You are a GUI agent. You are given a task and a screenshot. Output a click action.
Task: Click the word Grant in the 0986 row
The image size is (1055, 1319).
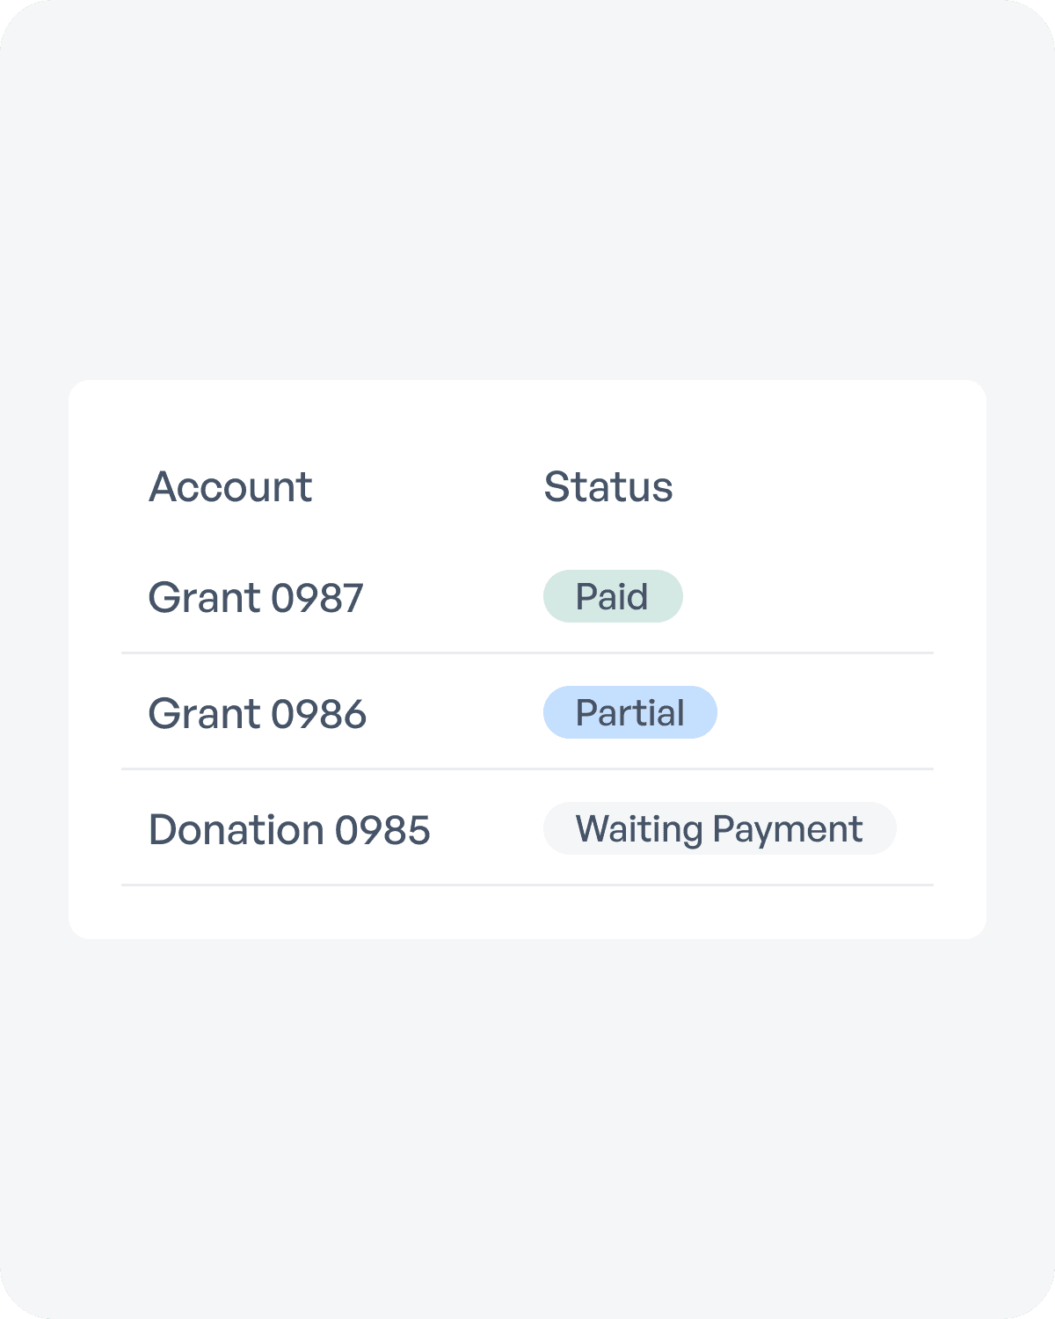pos(205,713)
